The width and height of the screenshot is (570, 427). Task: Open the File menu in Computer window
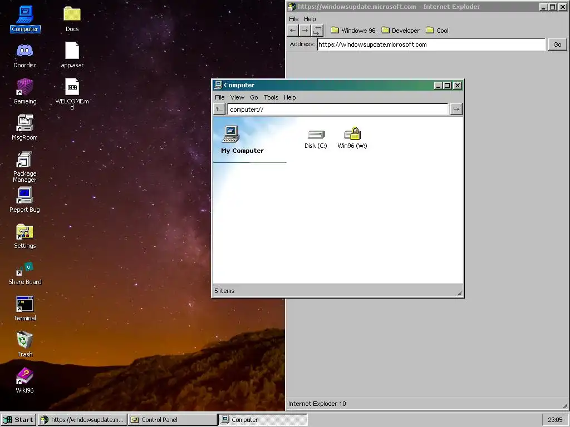pyautogui.click(x=219, y=97)
